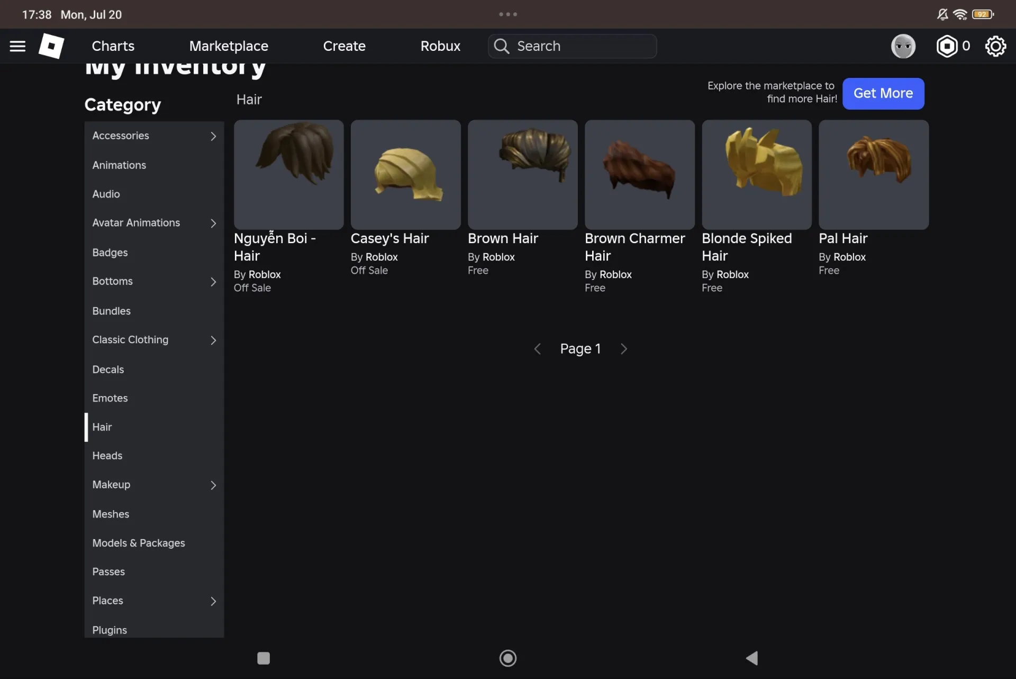Open the Blonde Spiked Hair thumbnail

[757, 175]
